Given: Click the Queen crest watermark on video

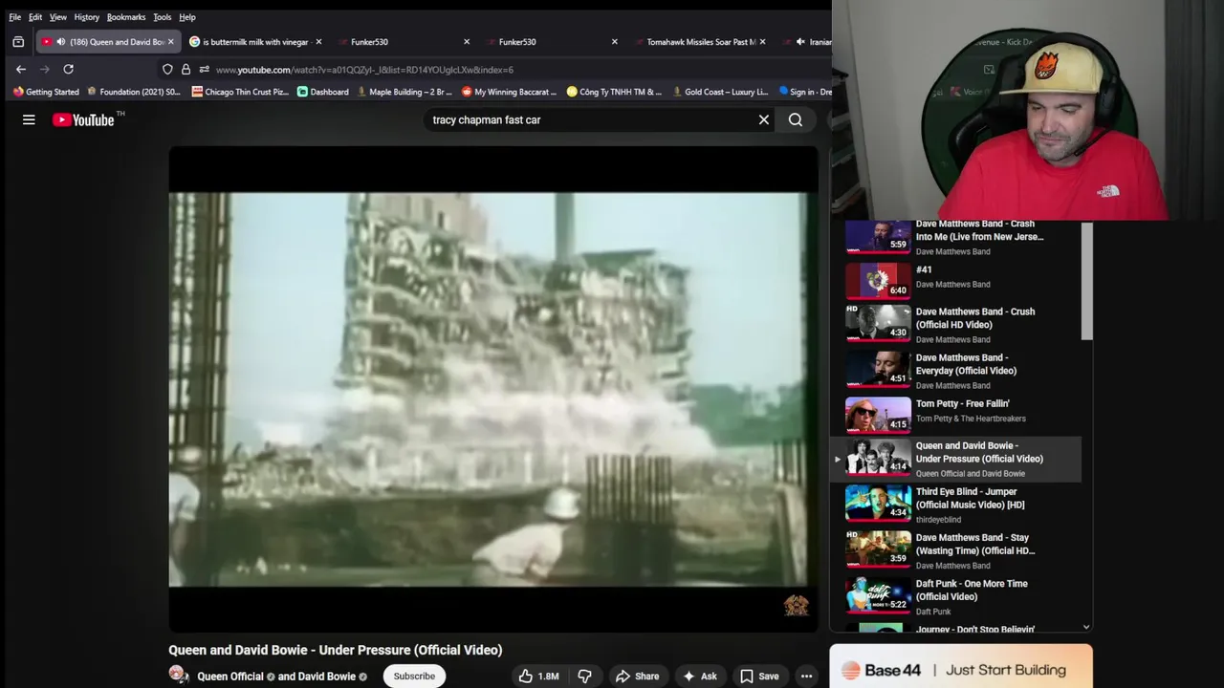Looking at the screenshot, I should point(796,605).
